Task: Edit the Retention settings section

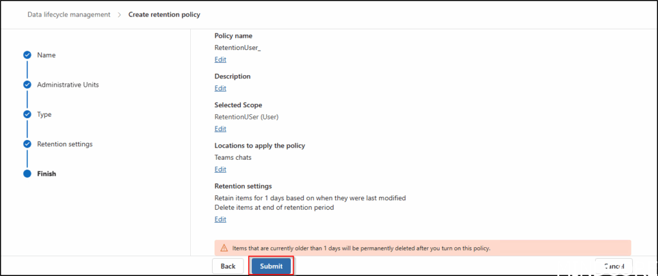Action: (x=220, y=220)
